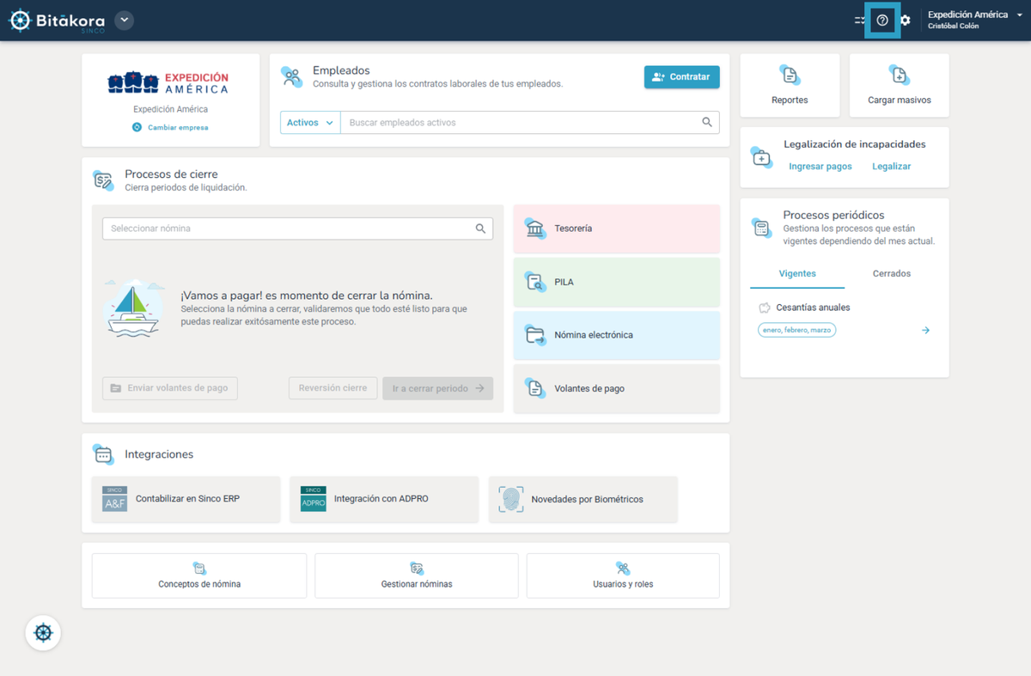The width and height of the screenshot is (1031, 676).
Task: Click the sailboat illustration
Action: pyautogui.click(x=133, y=307)
